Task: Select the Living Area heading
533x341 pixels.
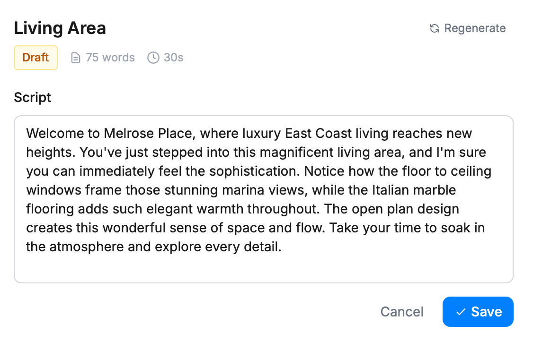Action: click(60, 28)
